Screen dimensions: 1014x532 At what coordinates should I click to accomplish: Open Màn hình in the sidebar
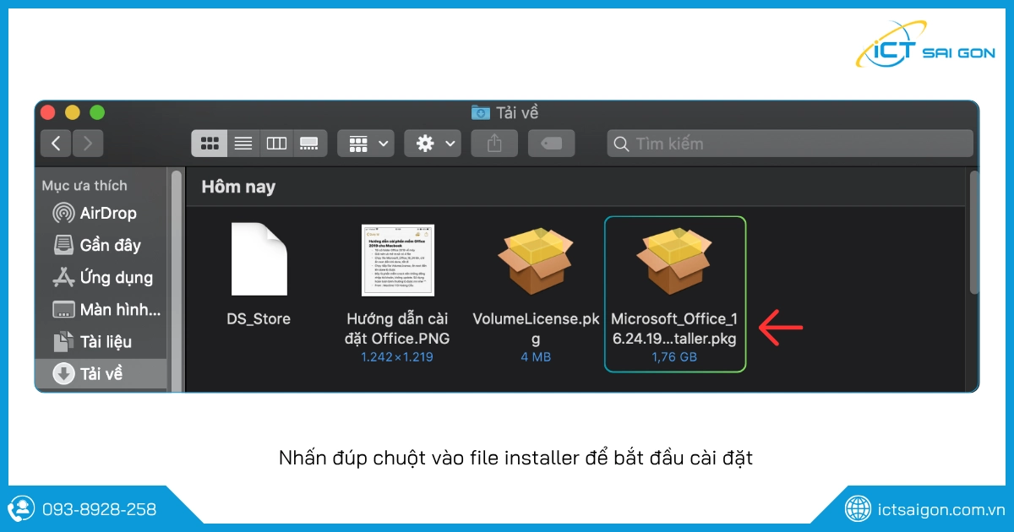[101, 310]
